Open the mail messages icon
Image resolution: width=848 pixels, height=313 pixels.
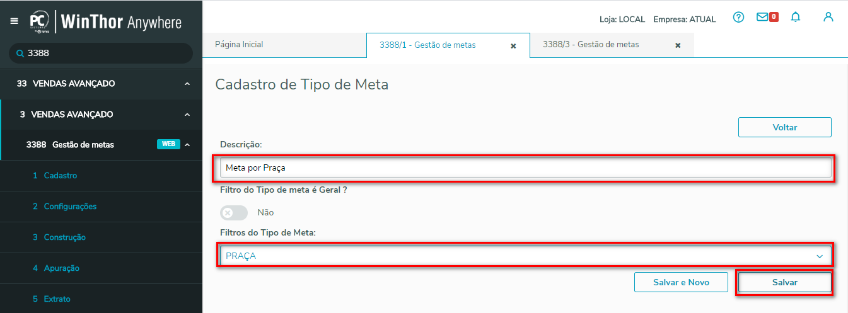763,18
